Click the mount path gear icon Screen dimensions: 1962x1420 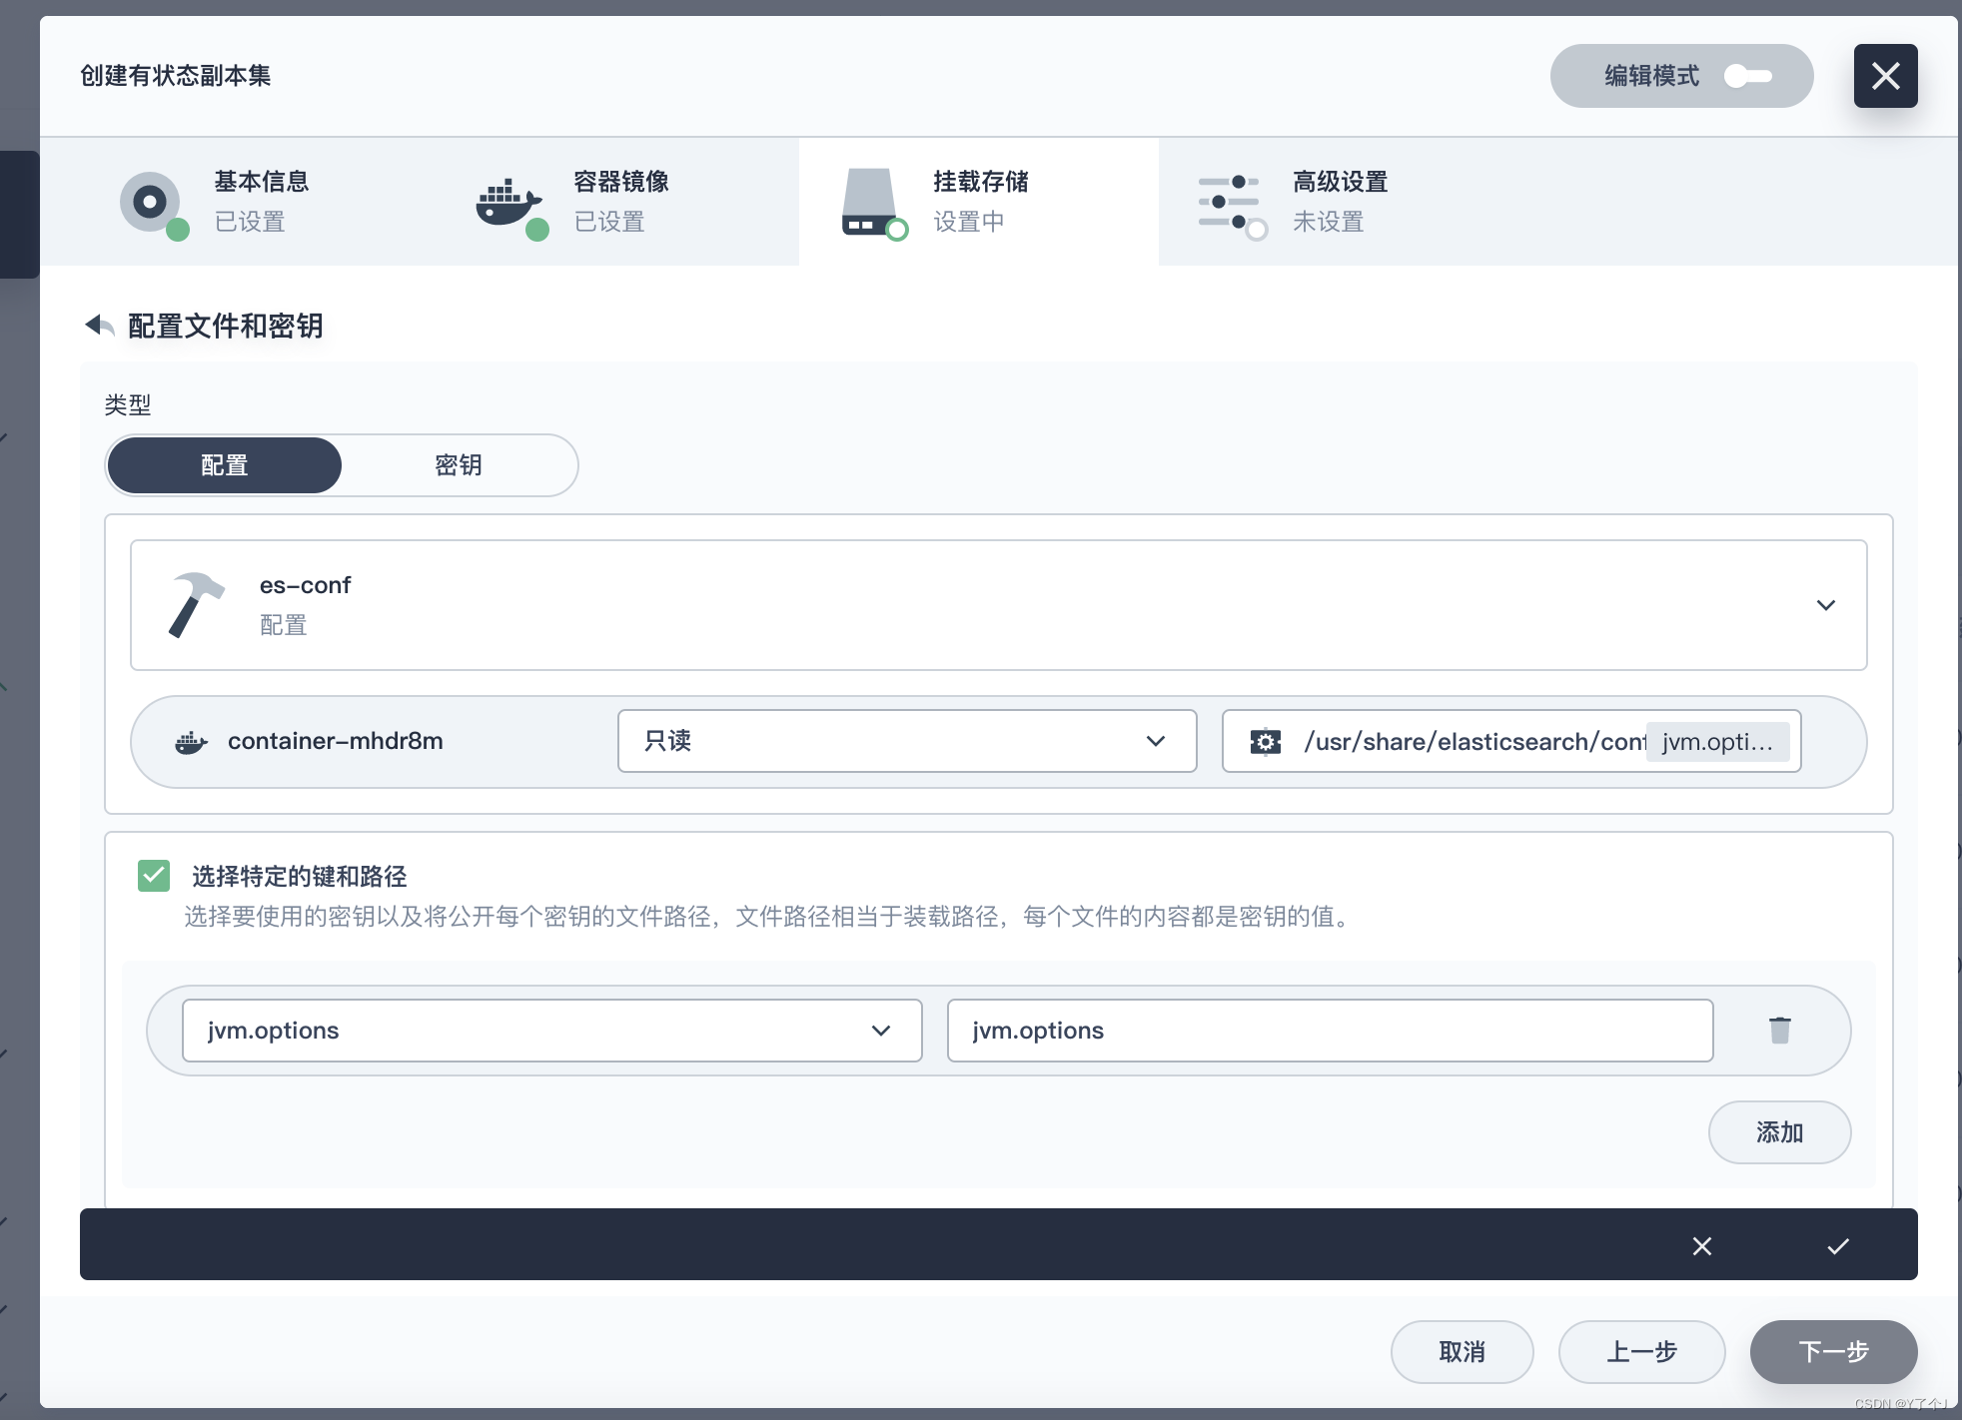1266,742
